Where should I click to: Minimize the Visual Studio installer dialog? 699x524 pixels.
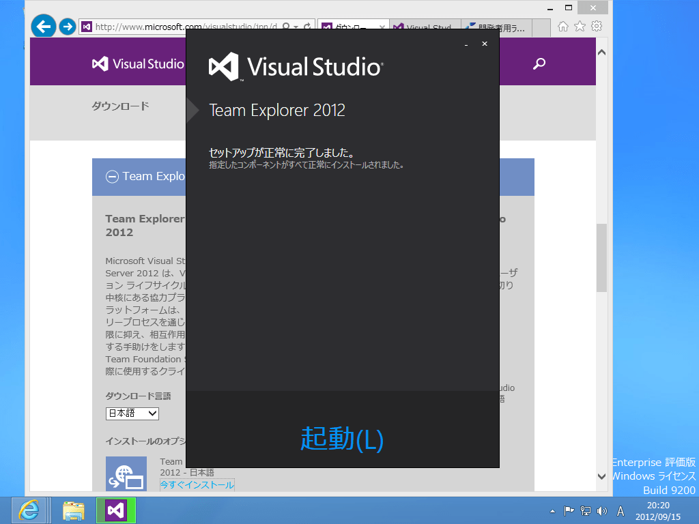coord(466,44)
